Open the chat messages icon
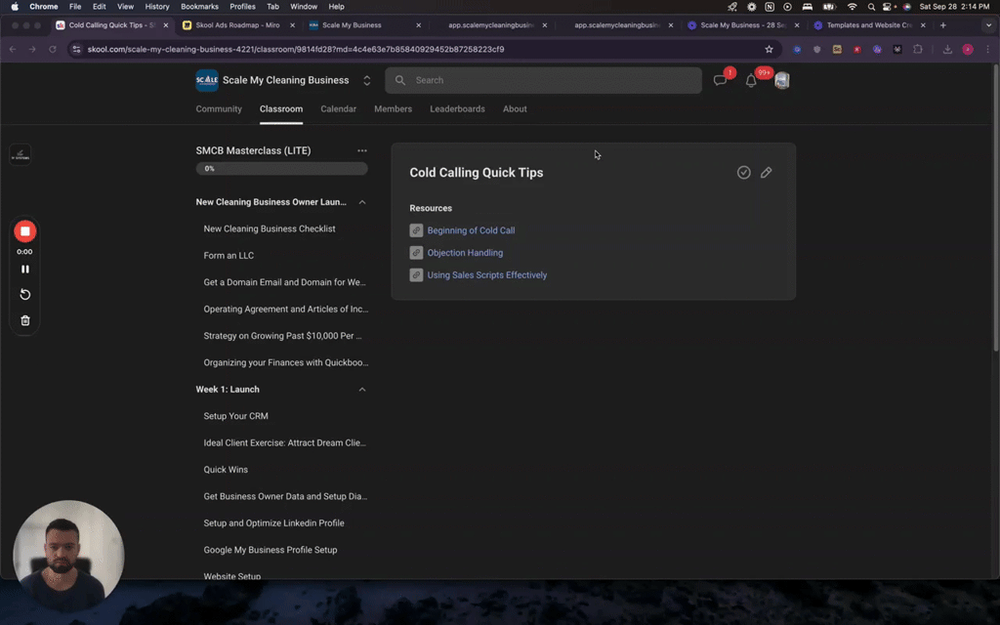The width and height of the screenshot is (1000, 625). [x=720, y=80]
